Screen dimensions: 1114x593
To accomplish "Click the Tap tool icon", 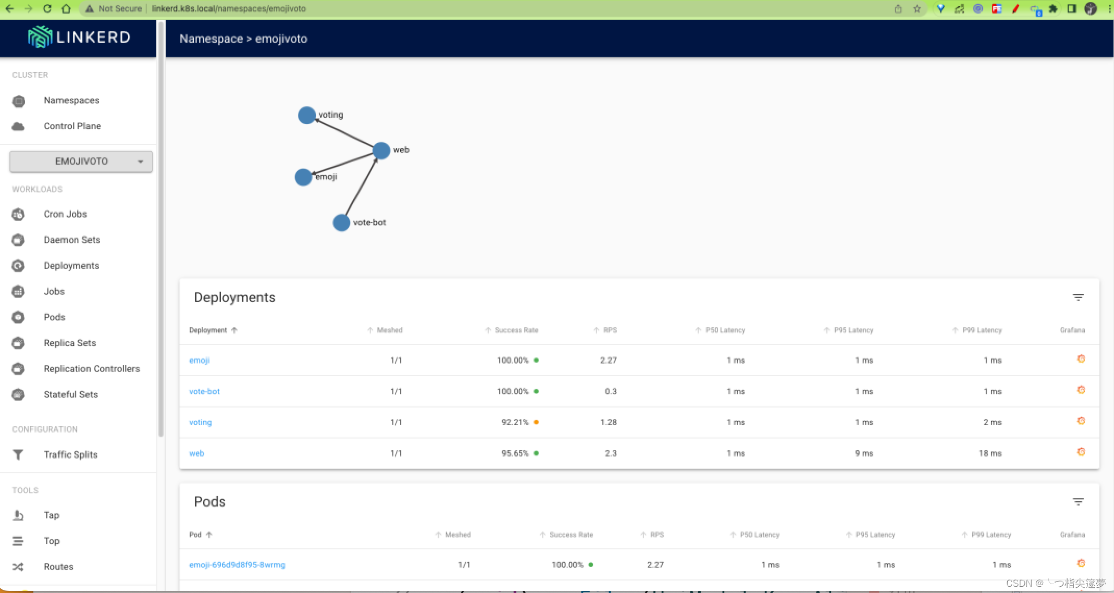I will click(18, 515).
